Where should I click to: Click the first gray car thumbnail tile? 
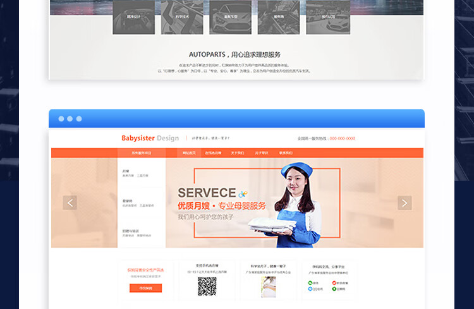click(x=133, y=17)
